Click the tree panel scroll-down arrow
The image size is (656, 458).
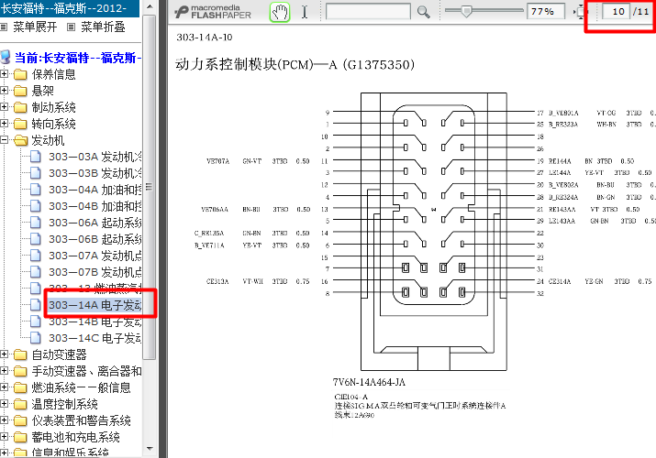coord(150,449)
